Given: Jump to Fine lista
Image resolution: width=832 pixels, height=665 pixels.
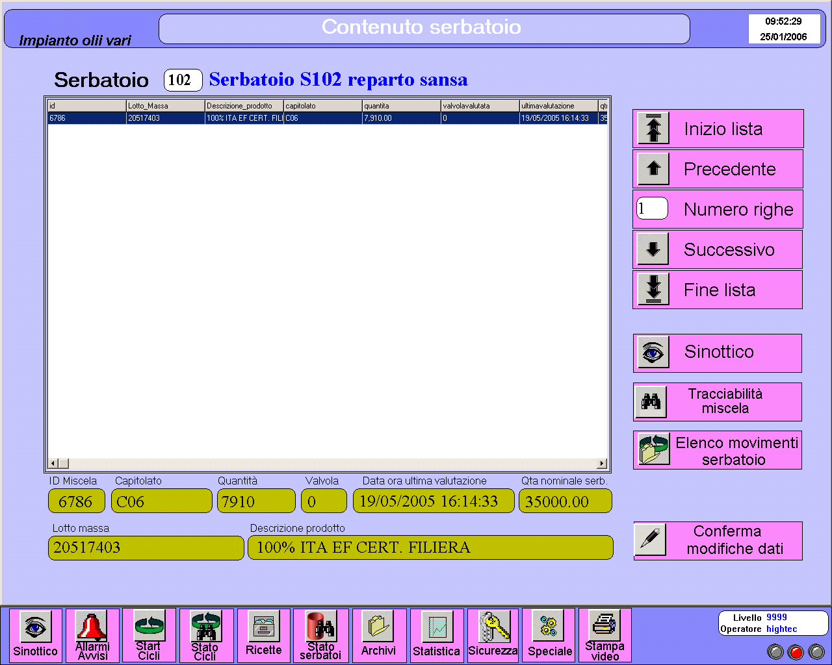Looking at the screenshot, I should coord(653,290).
